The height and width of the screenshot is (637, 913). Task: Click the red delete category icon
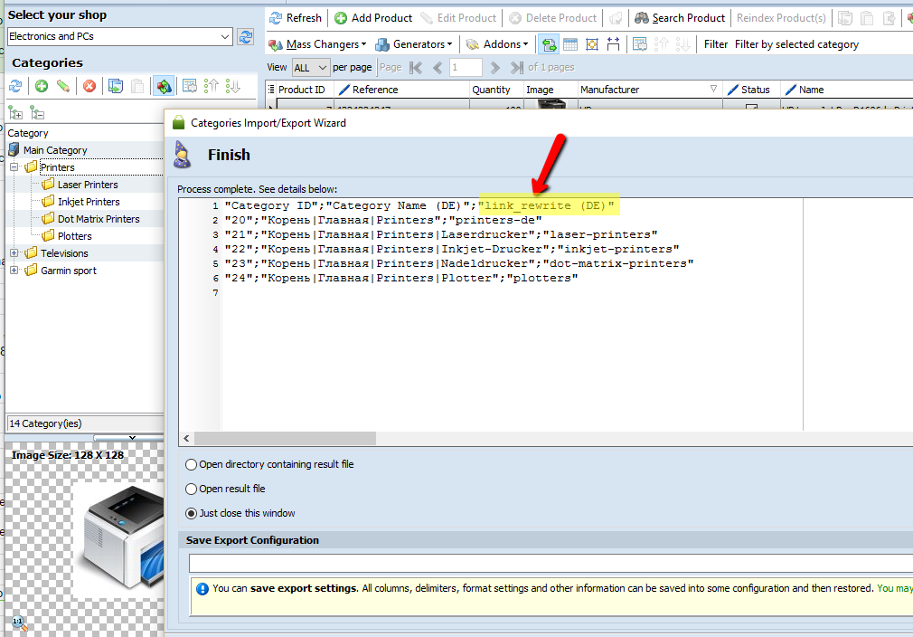point(89,86)
